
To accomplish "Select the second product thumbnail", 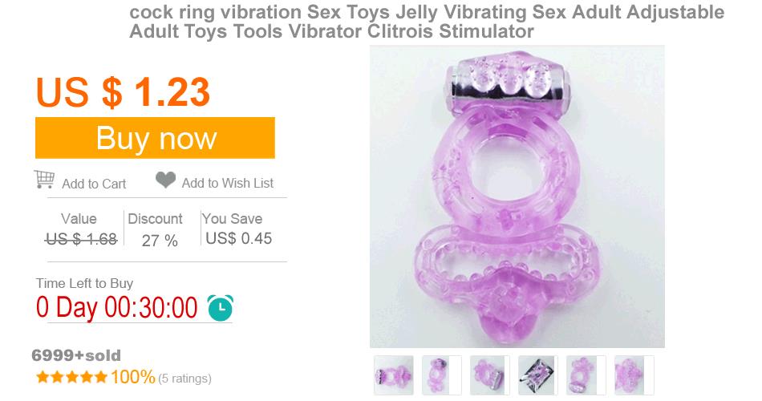I will click(442, 375).
